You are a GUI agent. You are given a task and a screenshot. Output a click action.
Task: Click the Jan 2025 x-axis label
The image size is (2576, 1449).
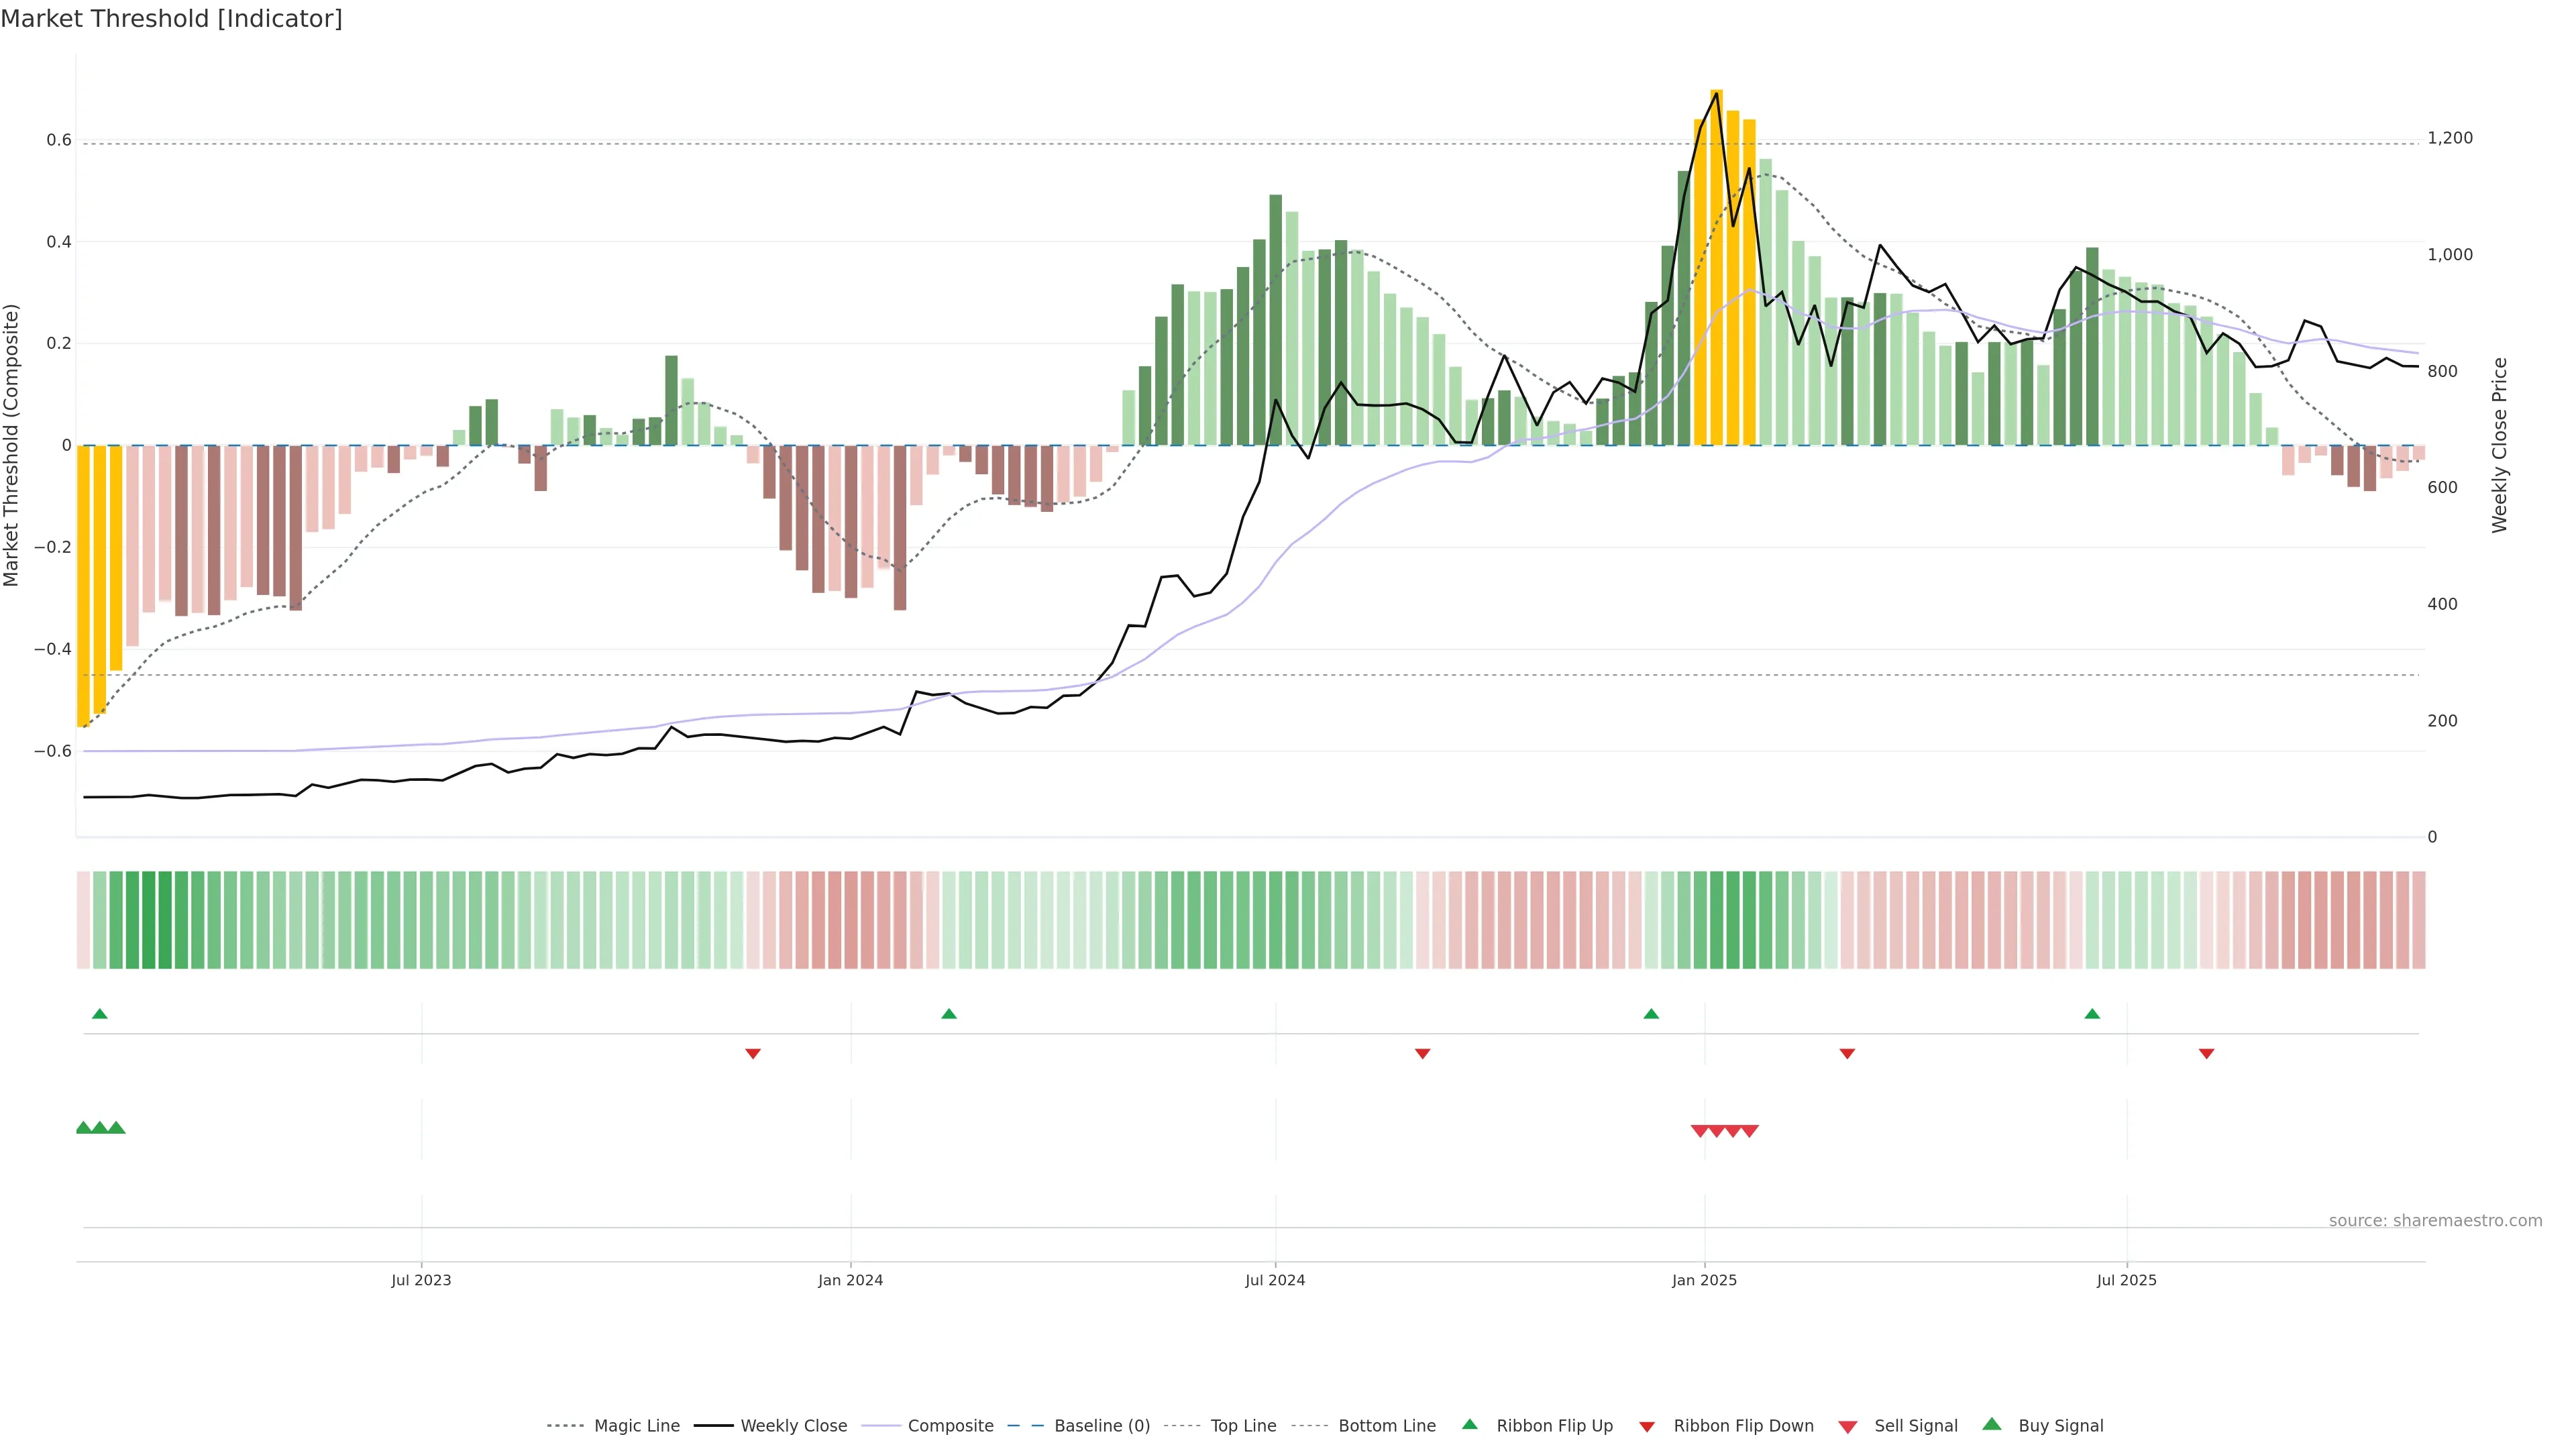1704,1280
